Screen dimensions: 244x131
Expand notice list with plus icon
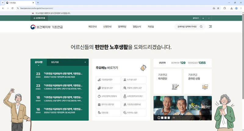coord(85,62)
